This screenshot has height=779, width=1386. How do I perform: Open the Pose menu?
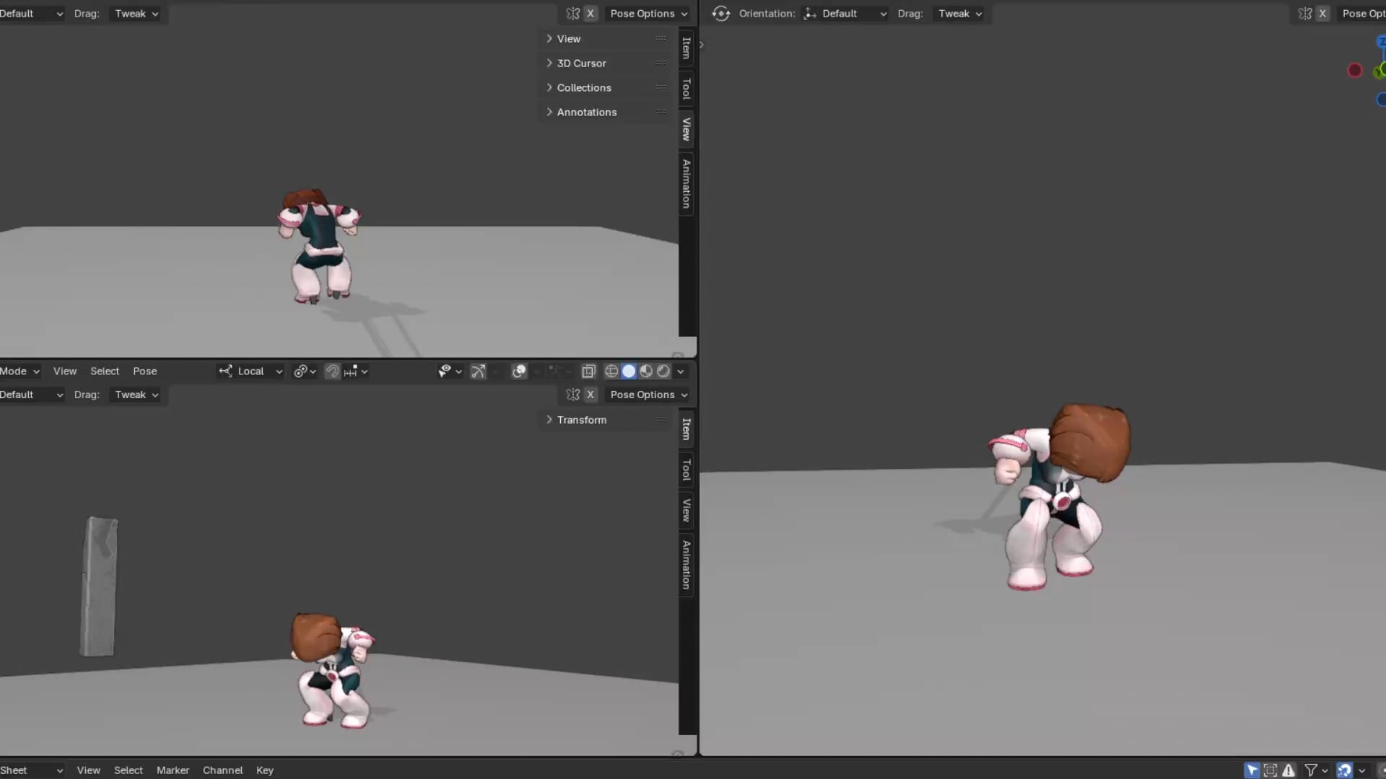[x=144, y=371]
